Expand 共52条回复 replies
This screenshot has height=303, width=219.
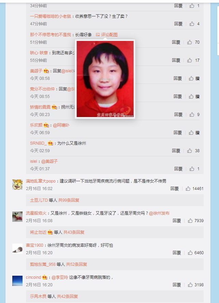(x=77, y=264)
